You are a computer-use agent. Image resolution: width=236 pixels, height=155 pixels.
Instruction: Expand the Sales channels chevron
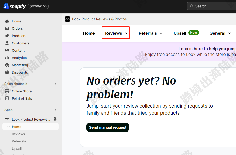(55, 84)
